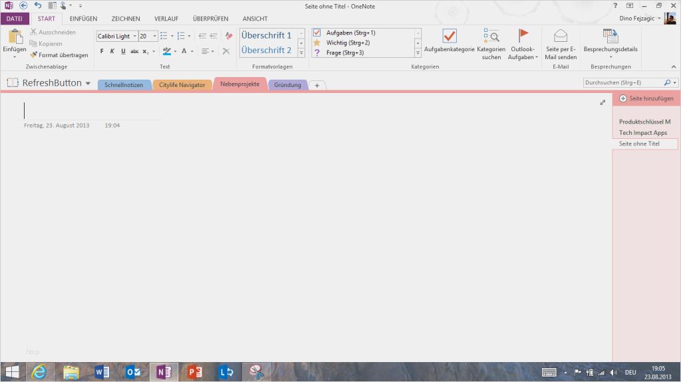
Task: Undo the last action
Action: tap(38, 5)
